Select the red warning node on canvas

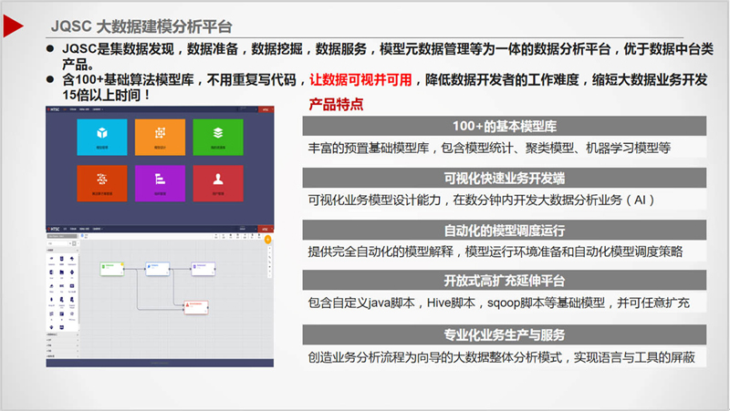click(196, 305)
